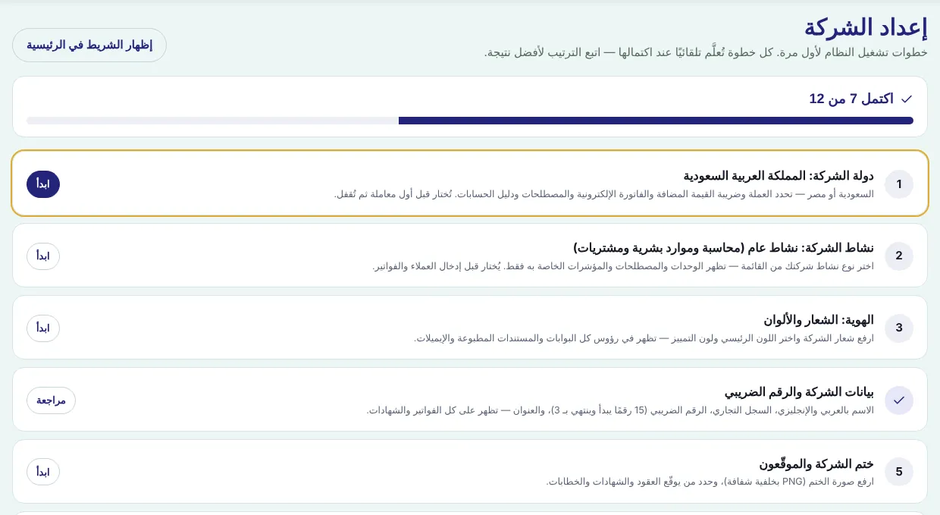Click the check icon beside اكتمل 7 من 12

pos(907,99)
